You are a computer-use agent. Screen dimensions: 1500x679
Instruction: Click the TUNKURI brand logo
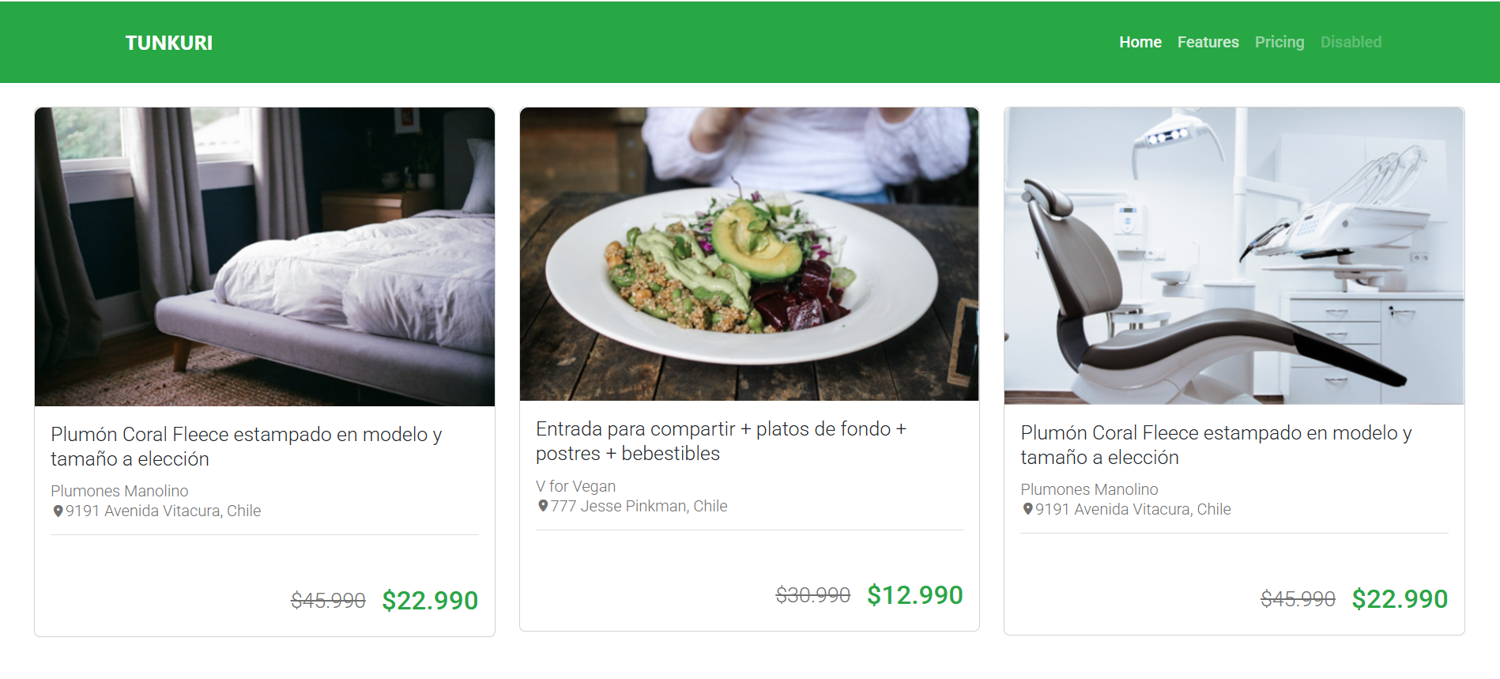click(x=168, y=43)
